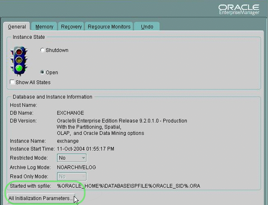Click the disabled Read Only Mode dropdown
This screenshot has width=268, height=205.
coord(72,177)
